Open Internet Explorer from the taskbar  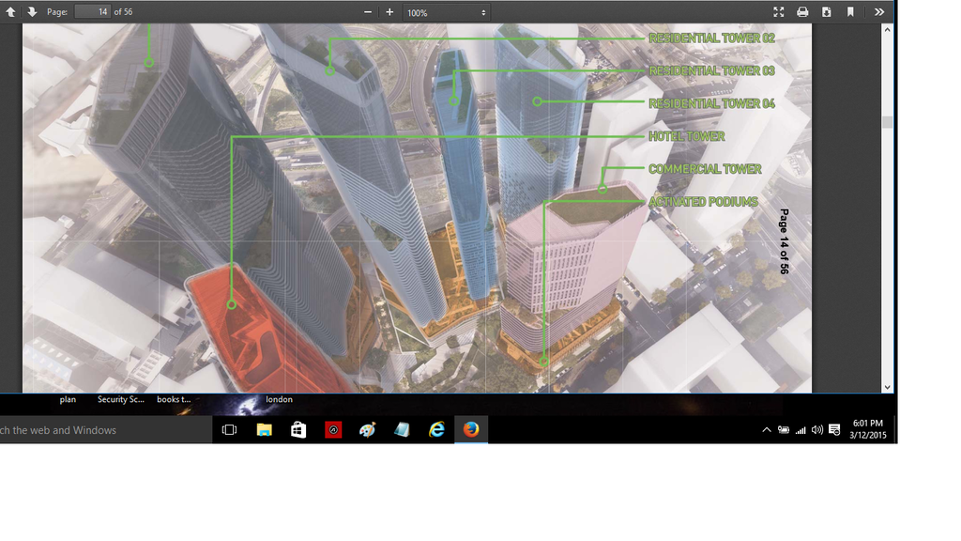point(436,430)
